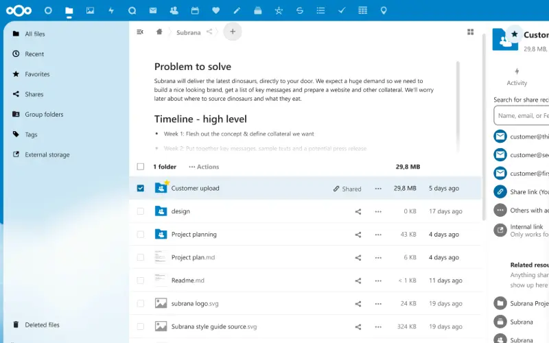549x343 pixels.
Task: Open the Calendar app icon
Action: pyautogui.click(x=195, y=10)
